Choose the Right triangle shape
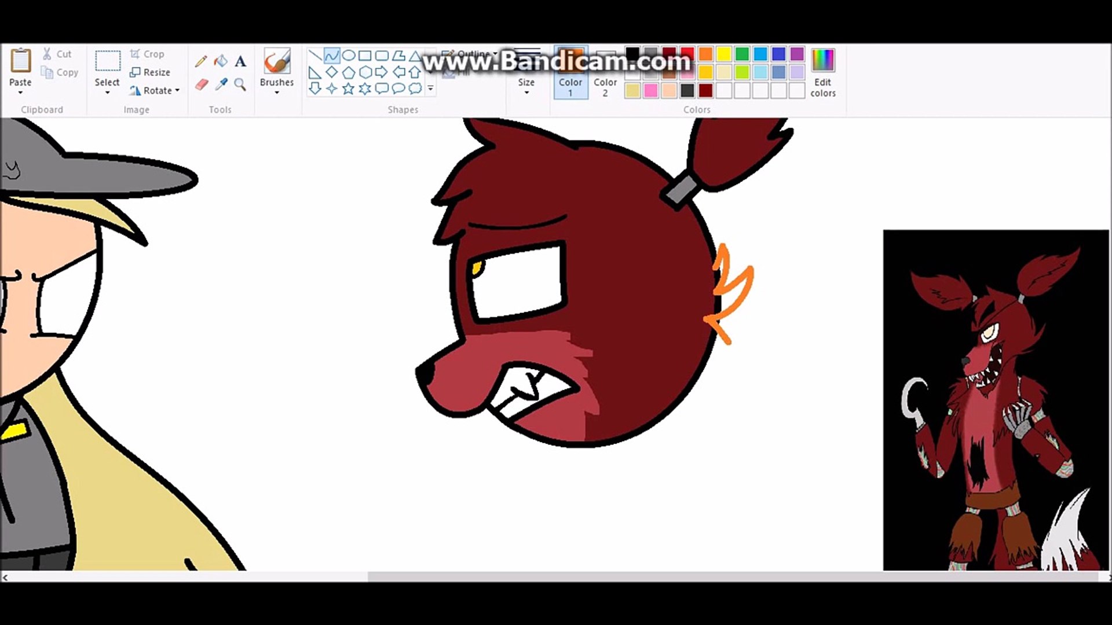Viewport: 1112px width, 625px height. (x=315, y=72)
